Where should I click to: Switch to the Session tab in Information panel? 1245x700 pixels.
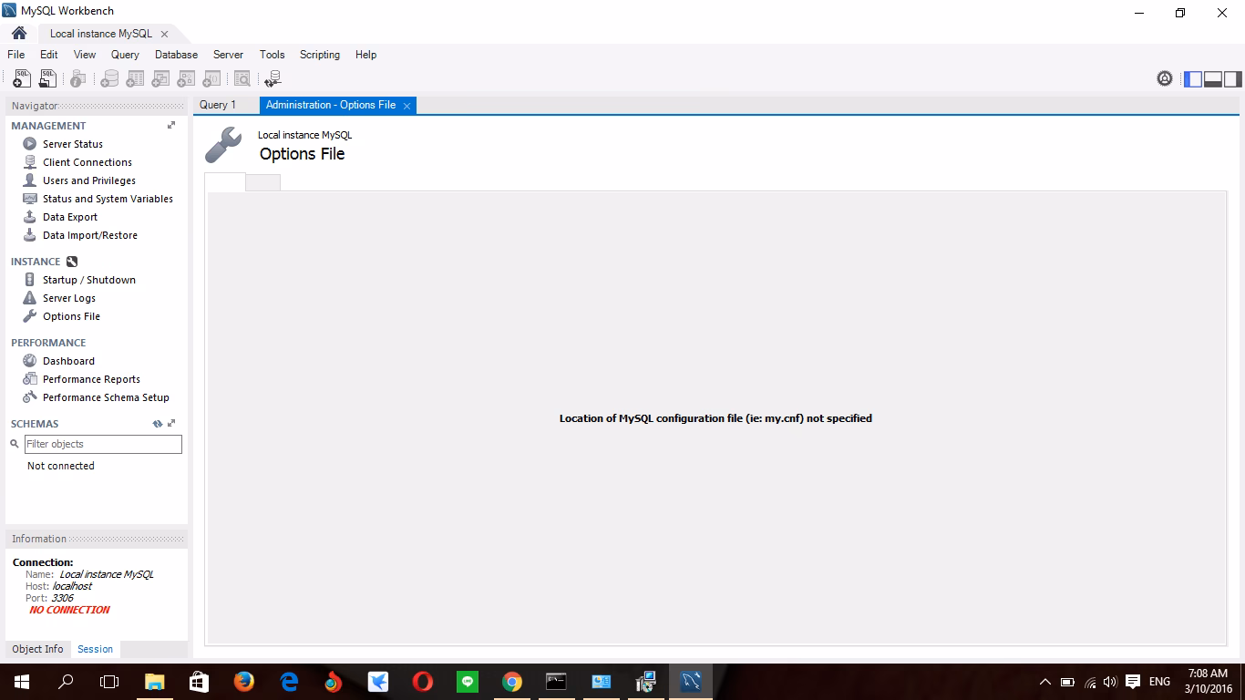95,649
